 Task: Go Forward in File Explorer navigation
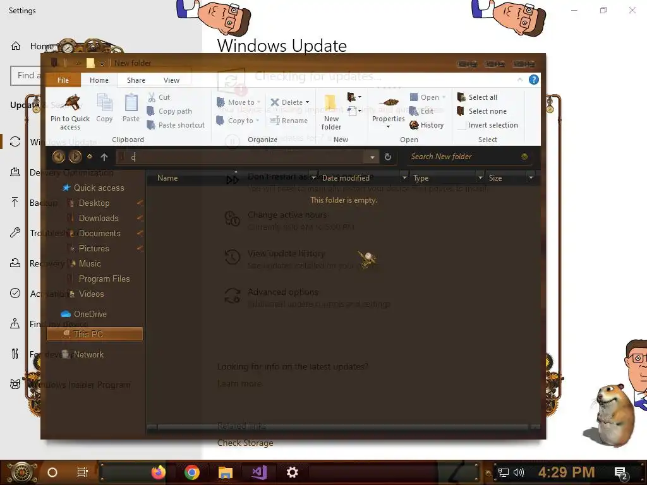click(x=75, y=157)
